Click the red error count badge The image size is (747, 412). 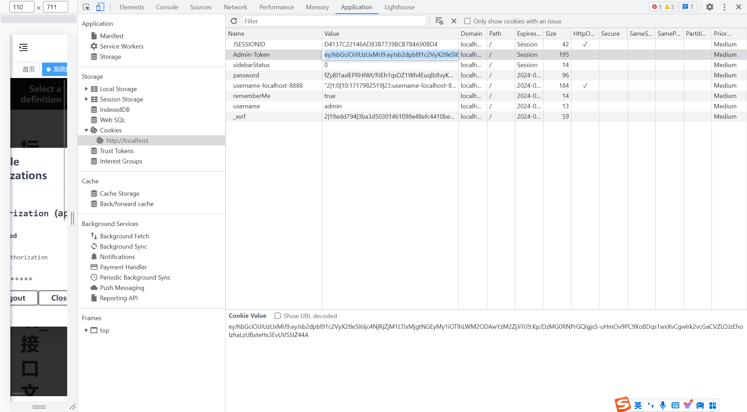click(657, 7)
